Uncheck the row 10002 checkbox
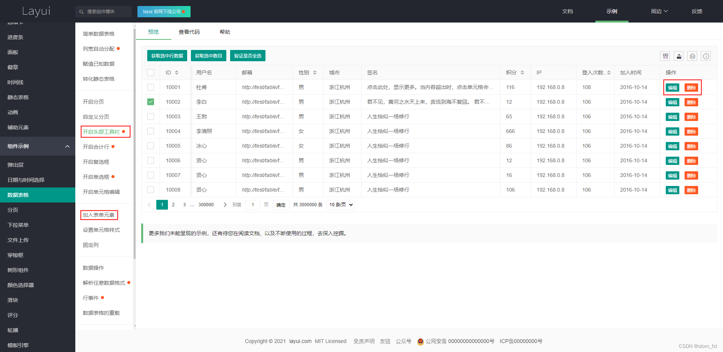This screenshot has width=723, height=352. pyautogui.click(x=151, y=102)
